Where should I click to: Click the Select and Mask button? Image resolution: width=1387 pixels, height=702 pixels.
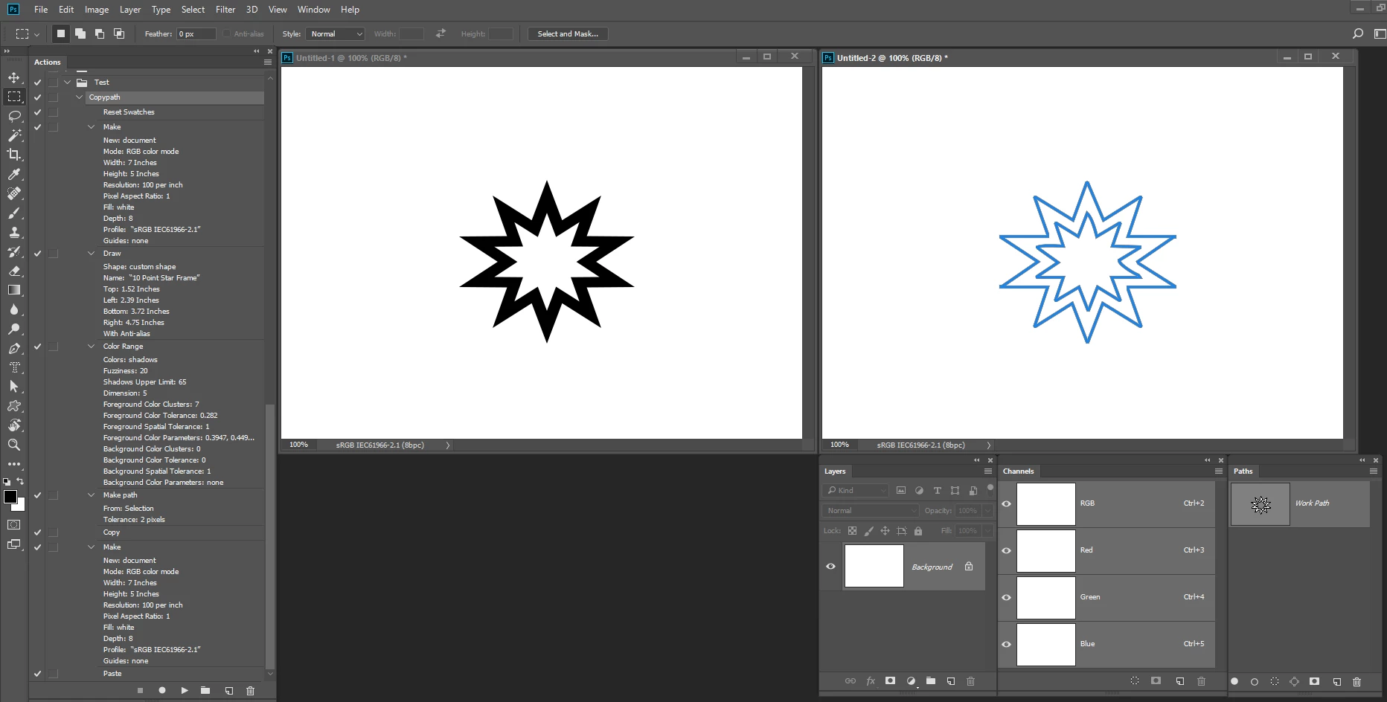[x=568, y=33]
